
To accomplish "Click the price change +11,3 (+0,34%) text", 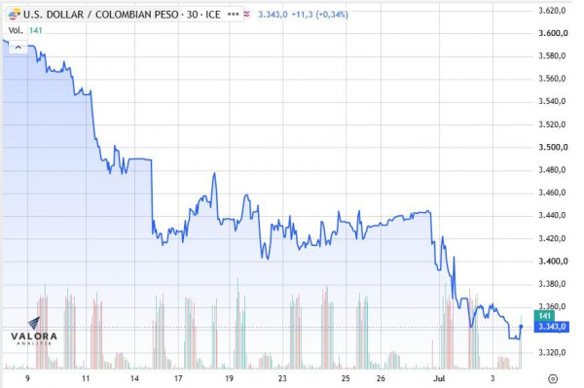I will pos(319,15).
